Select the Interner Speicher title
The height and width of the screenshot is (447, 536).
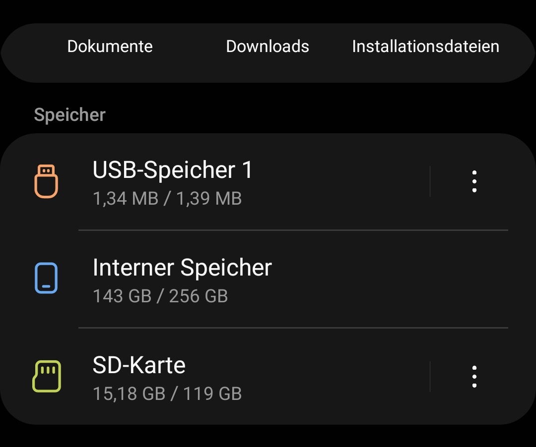(182, 267)
